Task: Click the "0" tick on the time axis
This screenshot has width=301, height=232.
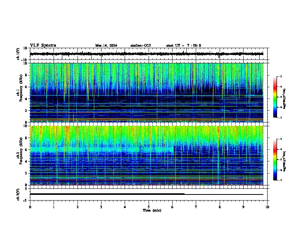Action: 30,207
